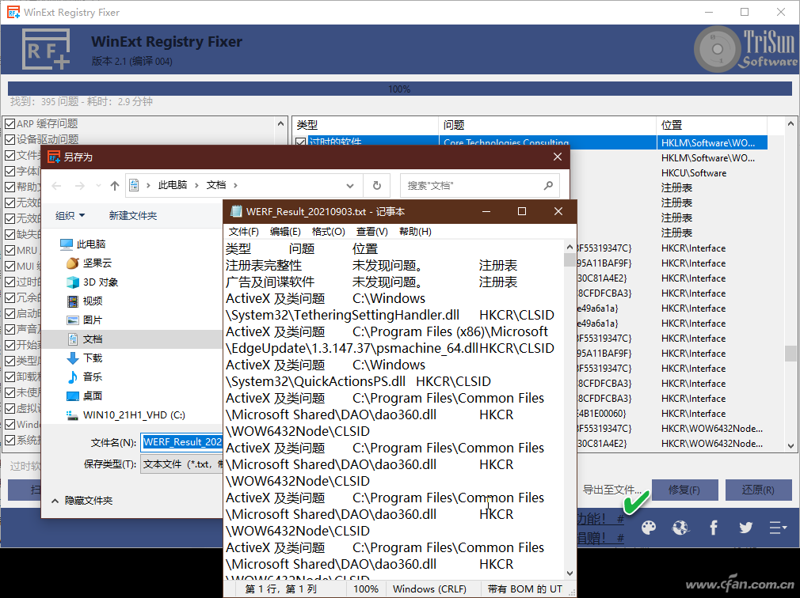Click the back navigation arrow in Save dialog

(x=55, y=184)
